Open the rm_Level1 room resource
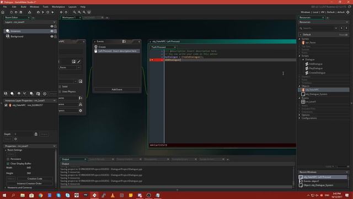 click(311, 102)
